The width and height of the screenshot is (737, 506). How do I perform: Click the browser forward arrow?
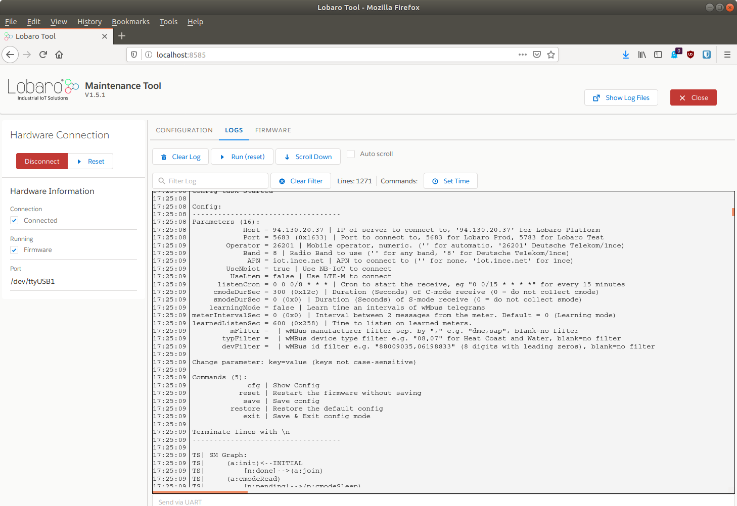[27, 55]
